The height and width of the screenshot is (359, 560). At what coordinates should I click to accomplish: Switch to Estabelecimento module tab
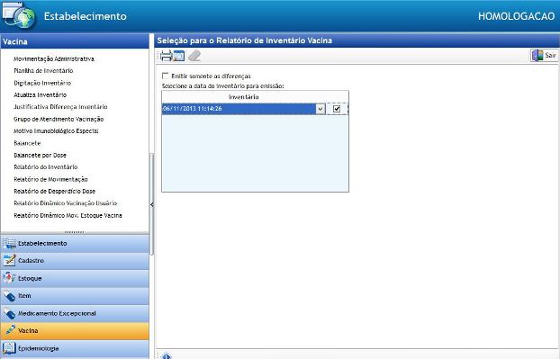coord(75,243)
